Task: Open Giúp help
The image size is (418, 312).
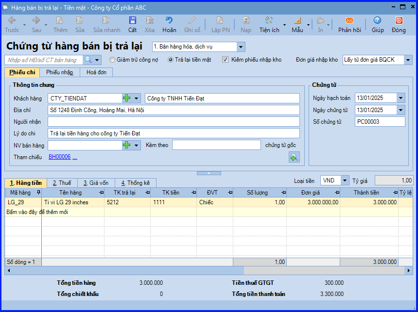Action: point(378,24)
